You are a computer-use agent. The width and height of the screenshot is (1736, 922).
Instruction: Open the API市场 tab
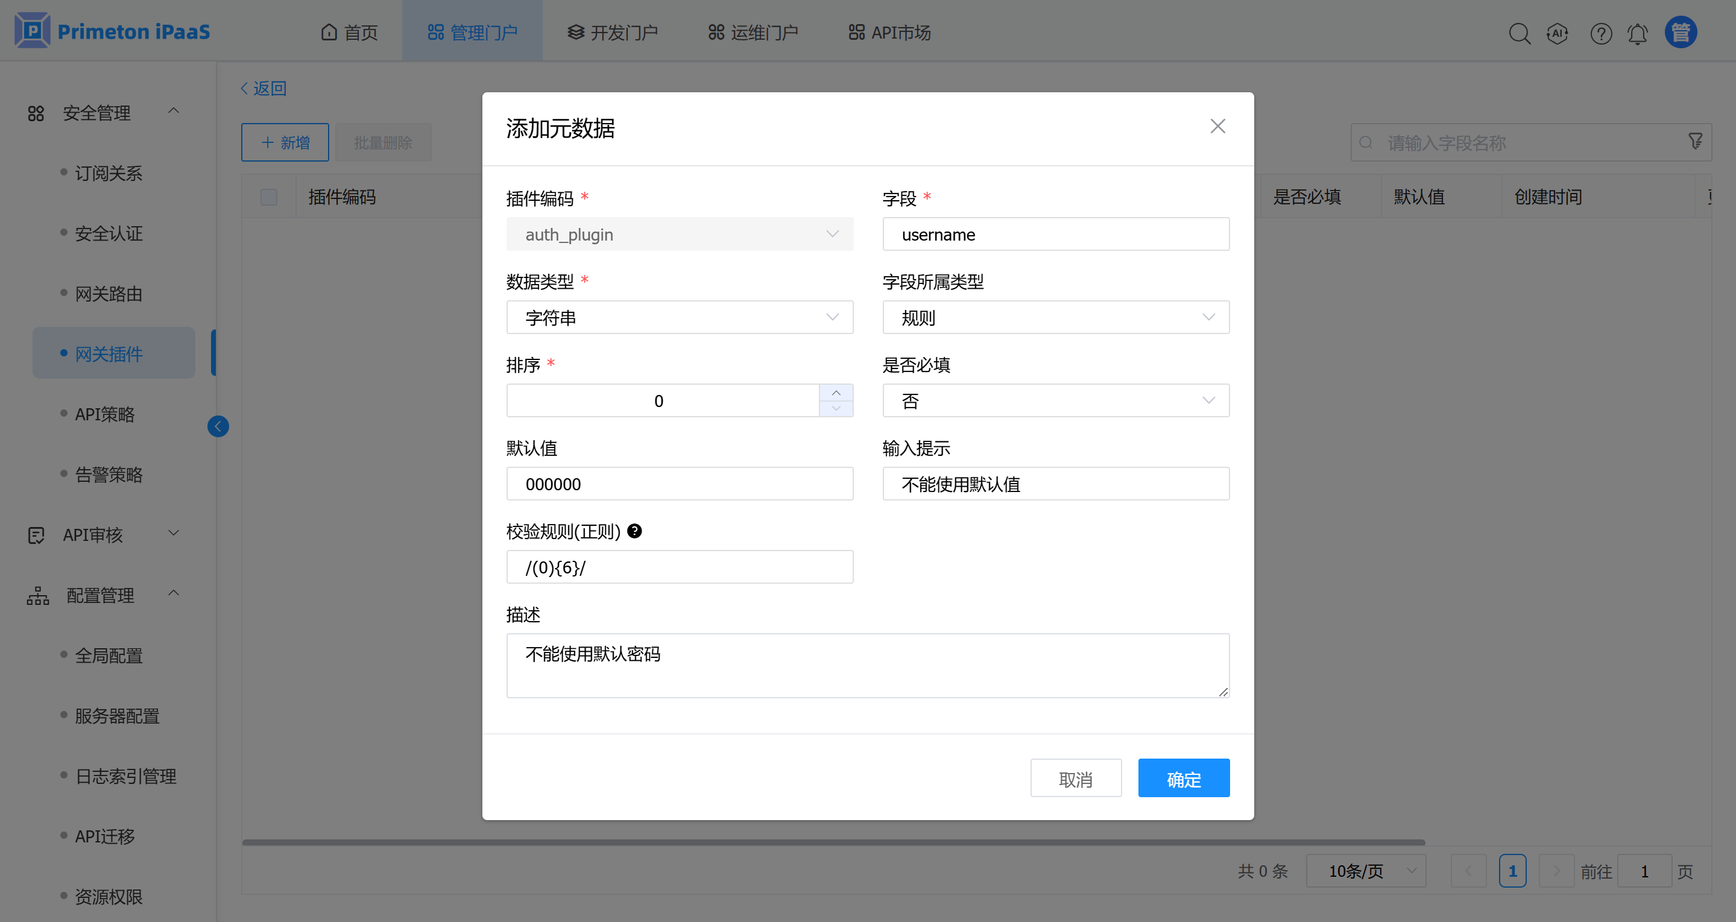coord(889,33)
